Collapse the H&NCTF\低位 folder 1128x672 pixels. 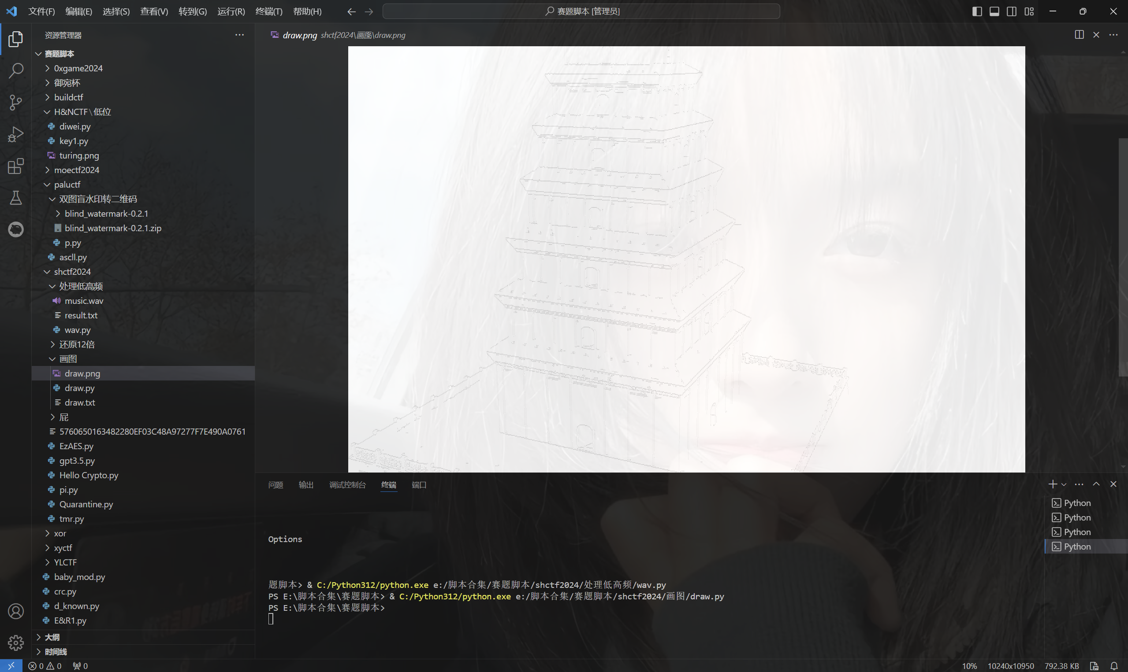[143, 112]
